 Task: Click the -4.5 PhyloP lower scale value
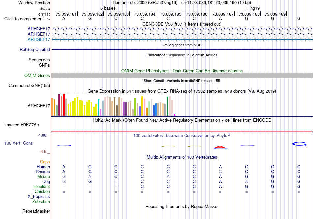43,152
